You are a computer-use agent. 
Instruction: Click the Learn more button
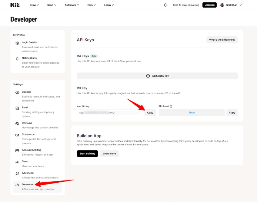tap(109, 154)
